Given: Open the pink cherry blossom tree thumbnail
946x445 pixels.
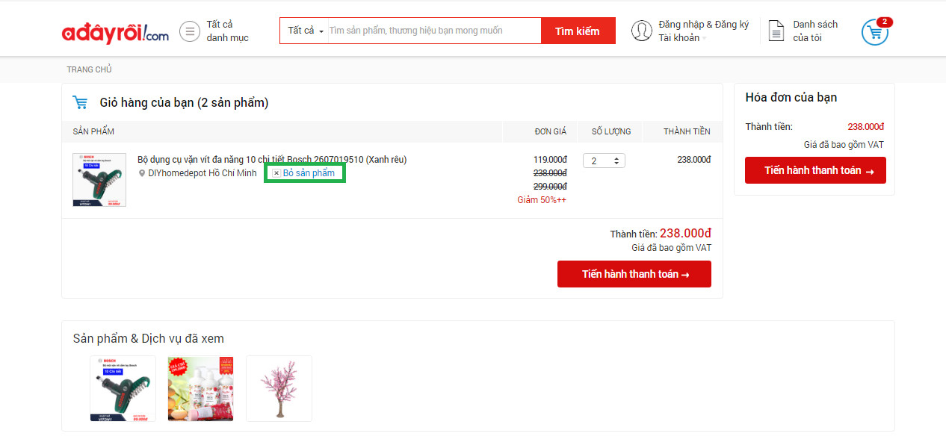Looking at the screenshot, I should click(279, 388).
